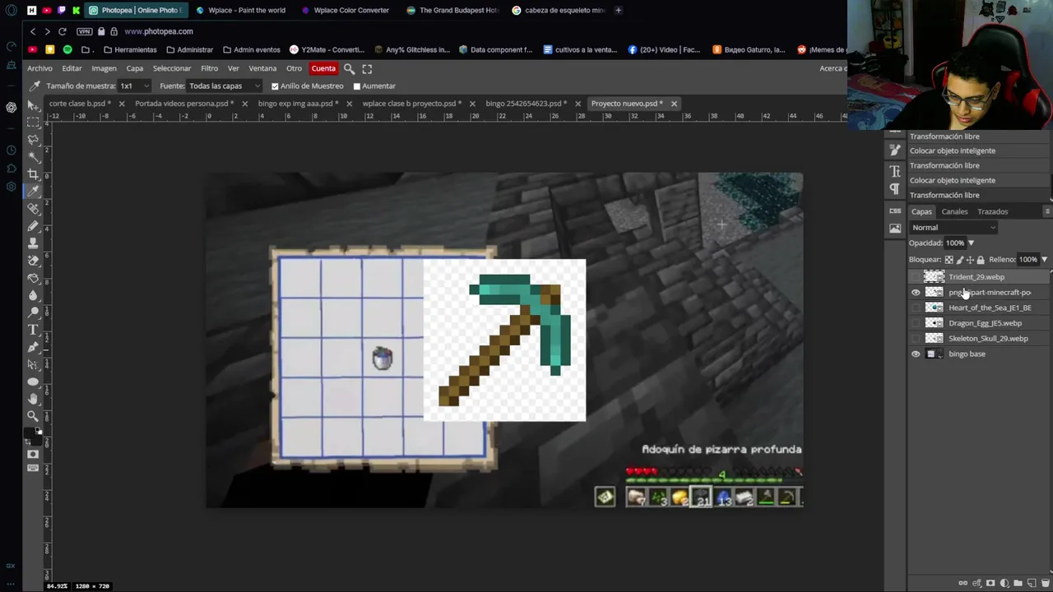Toggle Quick Mask mode icon
Screen dimensions: 1053x592
pos(33,454)
